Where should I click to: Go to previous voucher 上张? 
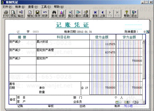coord(103,14)
